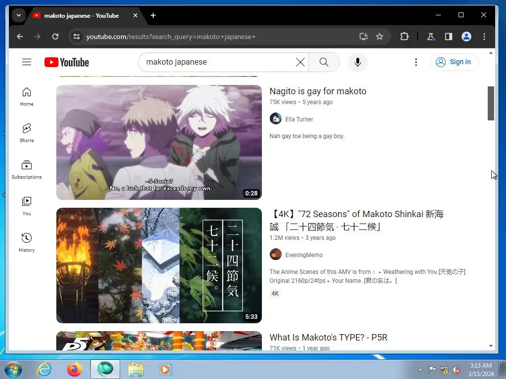Show hidden system tray icons
This screenshot has width=506, height=379.
tap(420, 370)
